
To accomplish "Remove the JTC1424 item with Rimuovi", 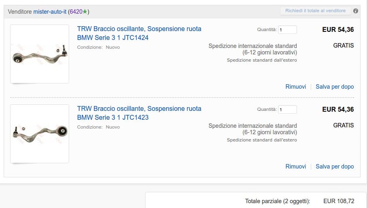I will 295,87.
